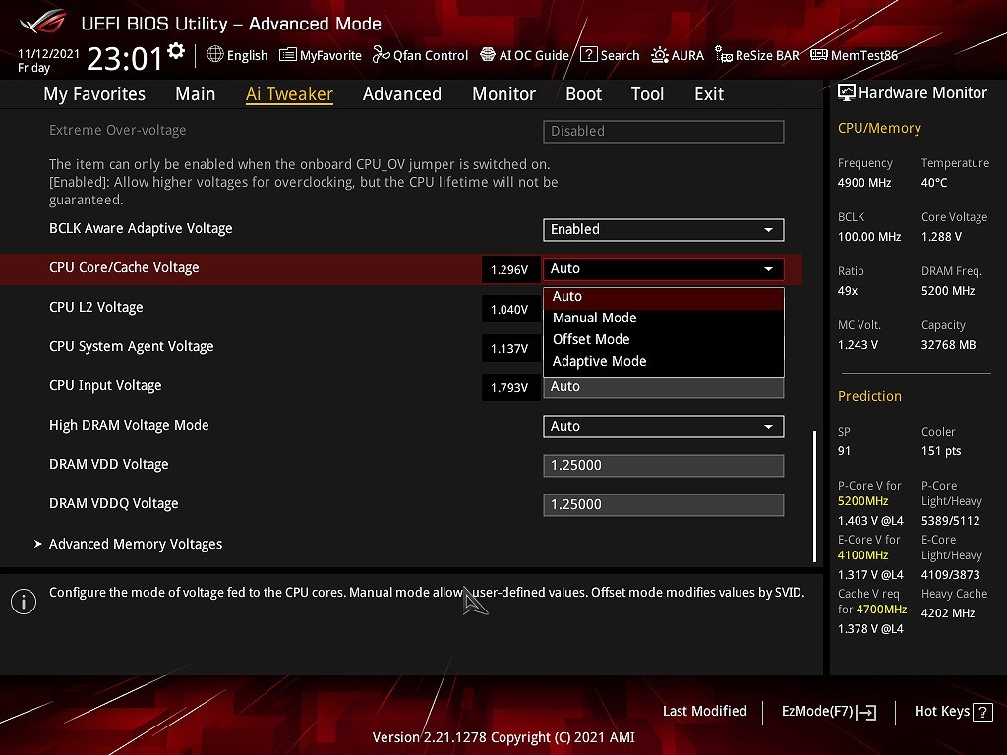1007x755 pixels.
Task: Switch to EzMode(F7)
Action: (x=828, y=712)
